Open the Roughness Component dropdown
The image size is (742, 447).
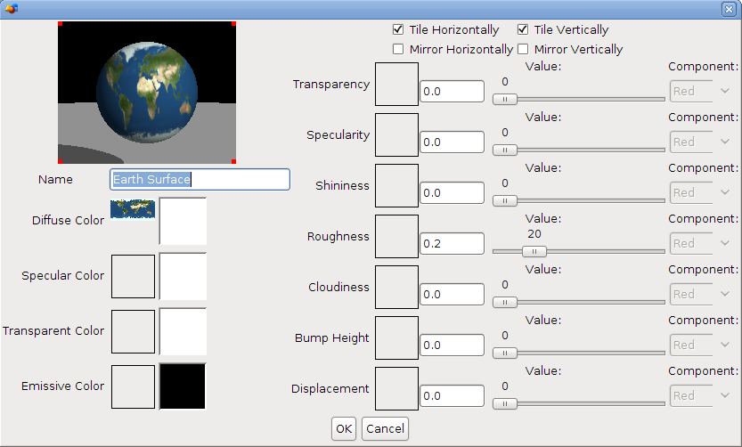(x=703, y=244)
